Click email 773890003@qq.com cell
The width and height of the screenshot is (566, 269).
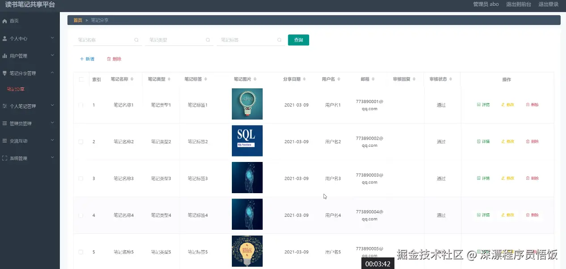369,178
